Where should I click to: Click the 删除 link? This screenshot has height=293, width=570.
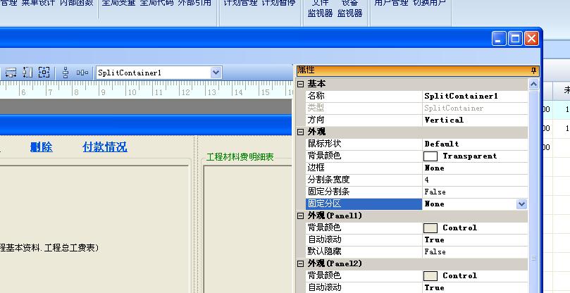[x=41, y=147]
